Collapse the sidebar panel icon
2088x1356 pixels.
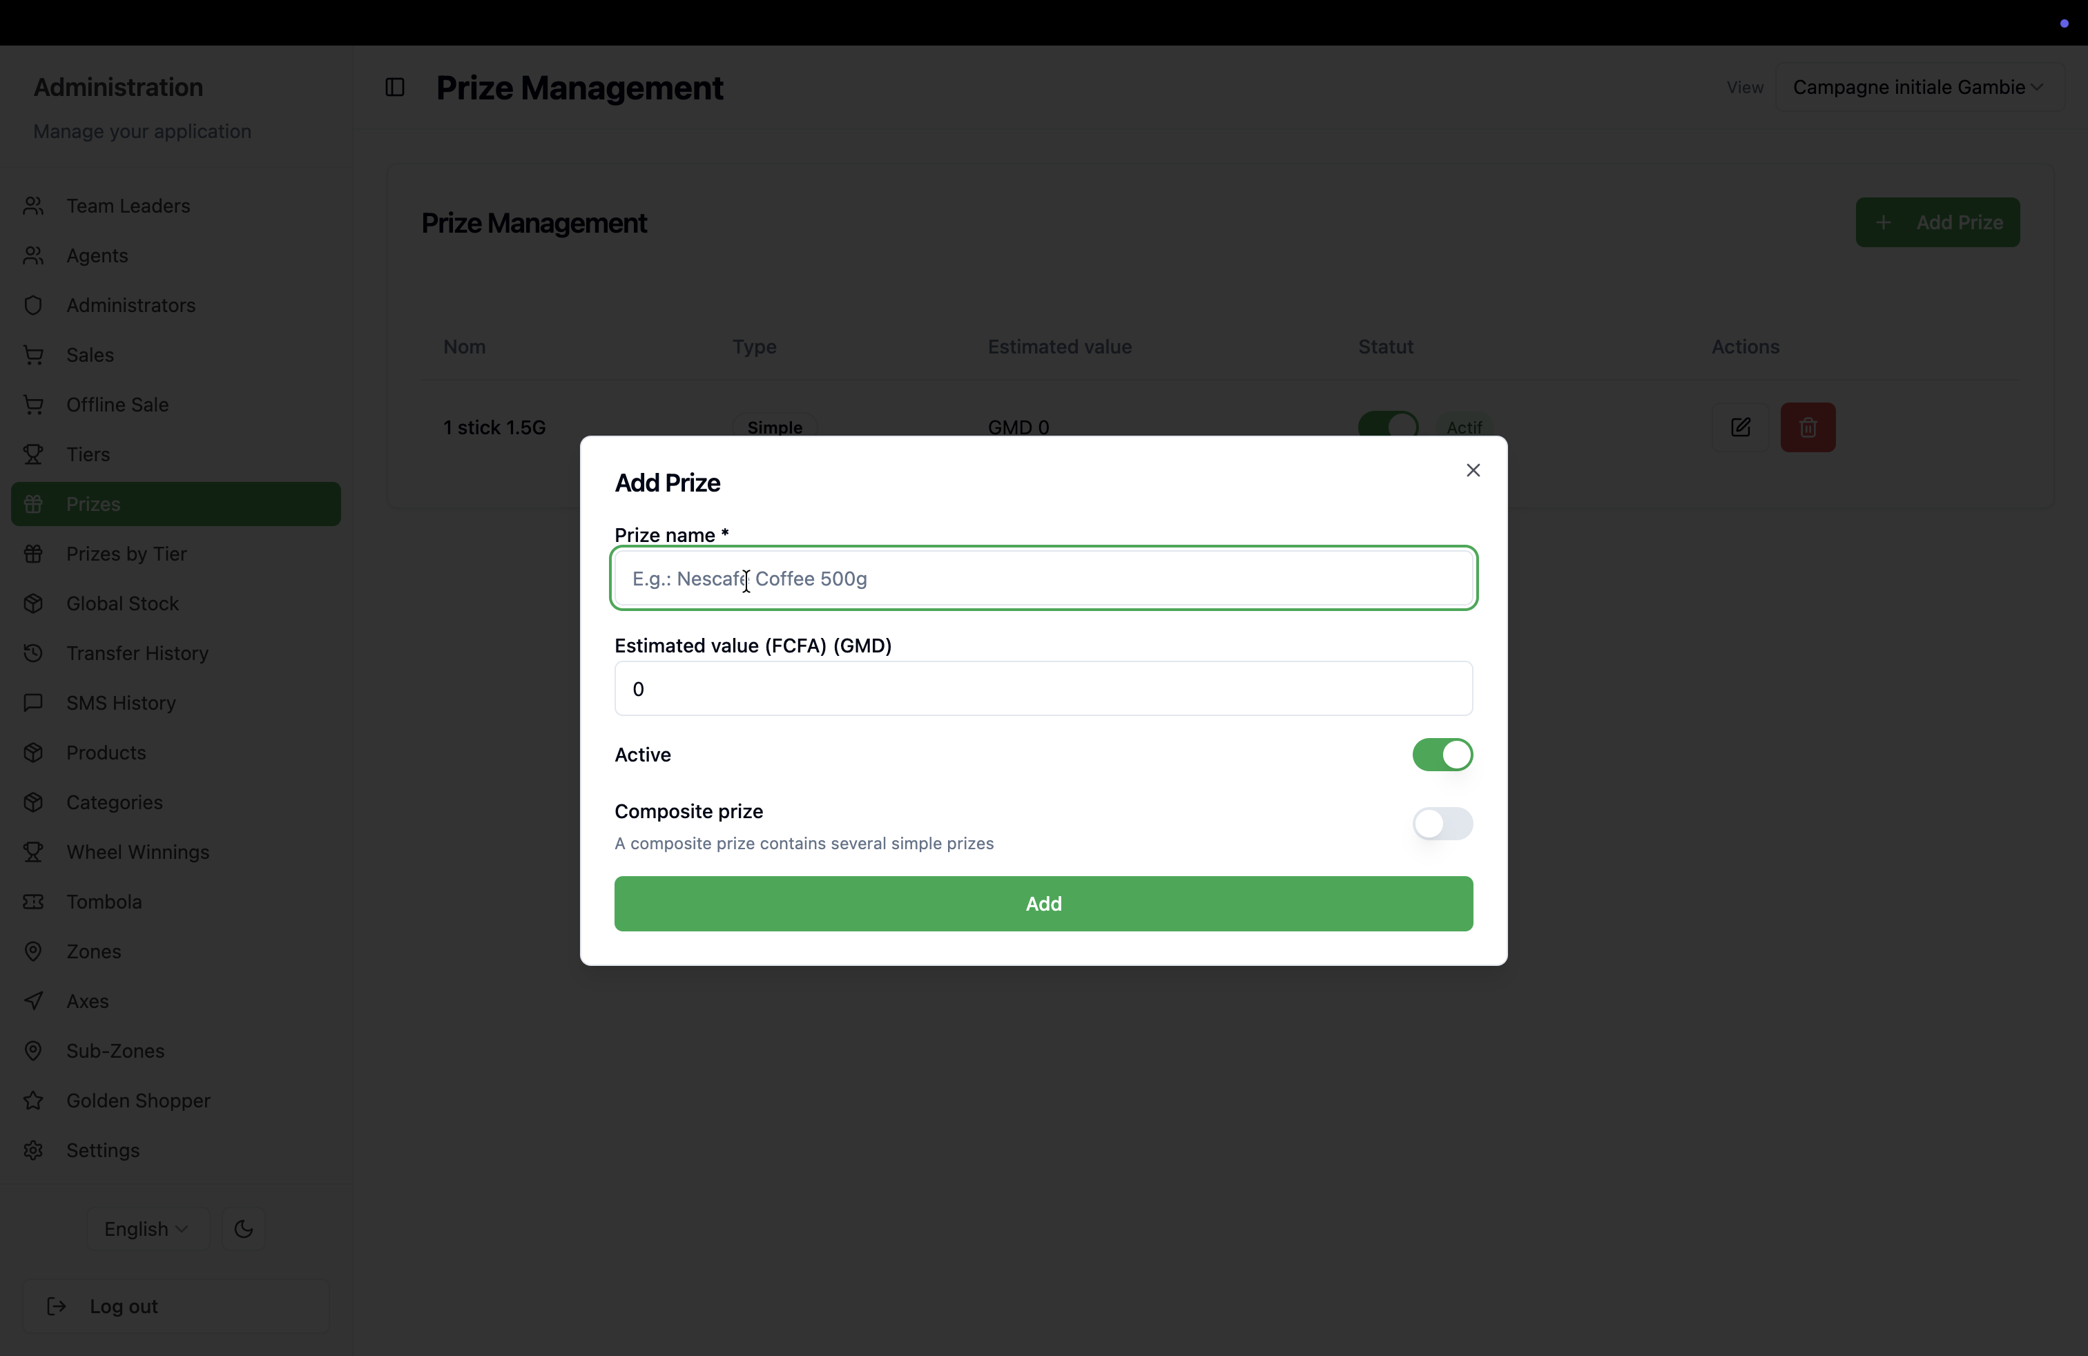[395, 88]
